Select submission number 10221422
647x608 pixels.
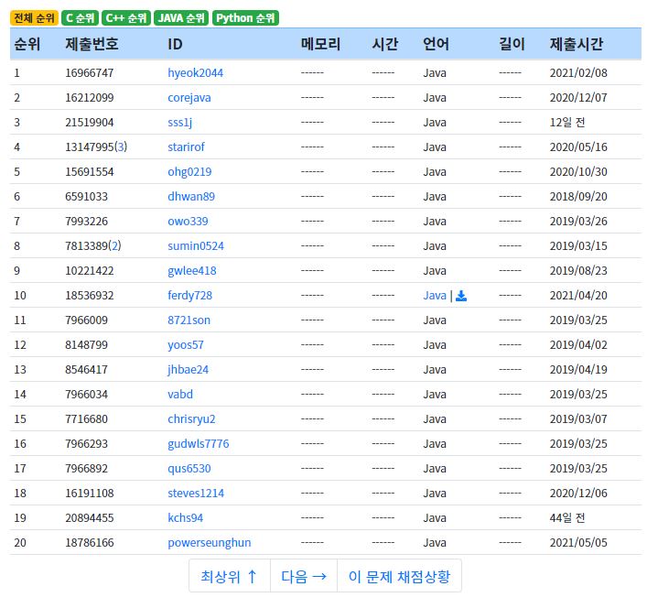pos(89,271)
